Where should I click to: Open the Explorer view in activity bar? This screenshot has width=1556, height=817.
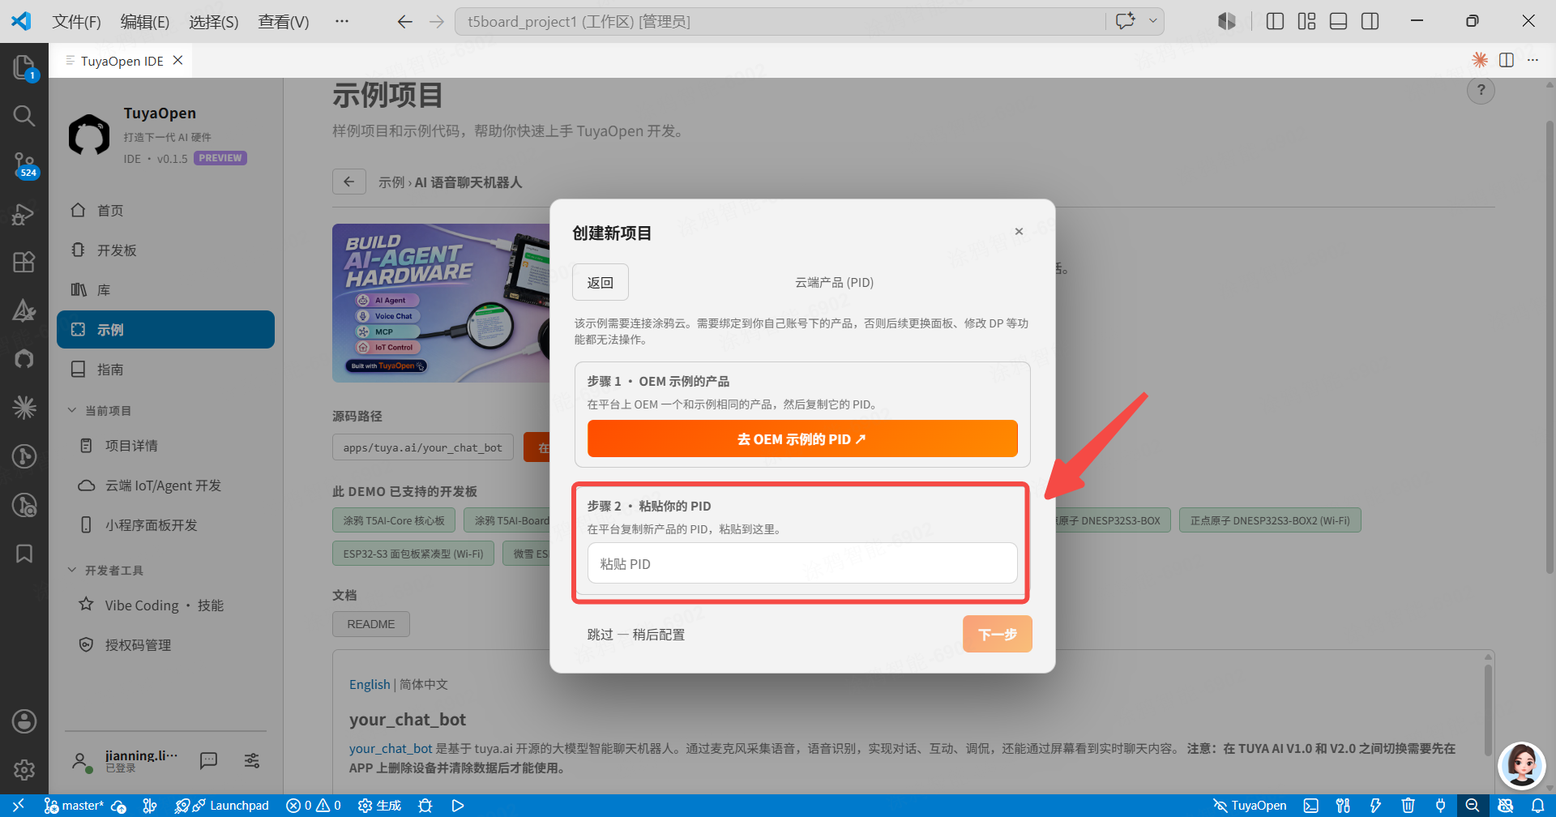pos(24,67)
